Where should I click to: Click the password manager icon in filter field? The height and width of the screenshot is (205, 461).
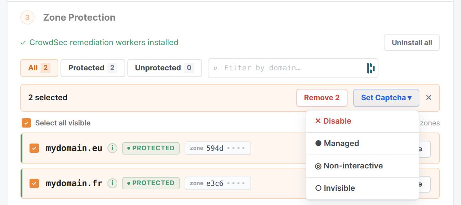[371, 68]
